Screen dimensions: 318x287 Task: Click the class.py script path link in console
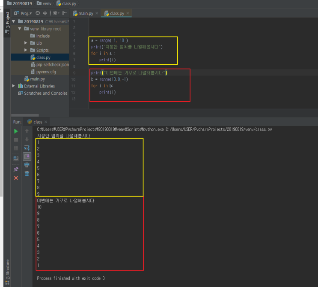coord(219,129)
